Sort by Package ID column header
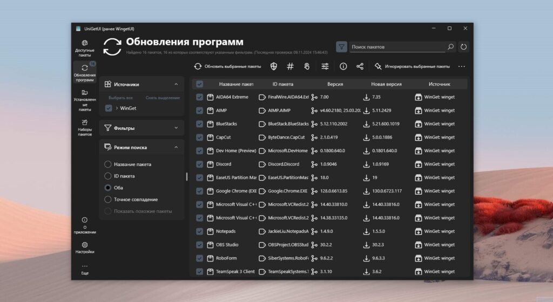This screenshot has height=302, width=553. pyautogui.click(x=283, y=84)
